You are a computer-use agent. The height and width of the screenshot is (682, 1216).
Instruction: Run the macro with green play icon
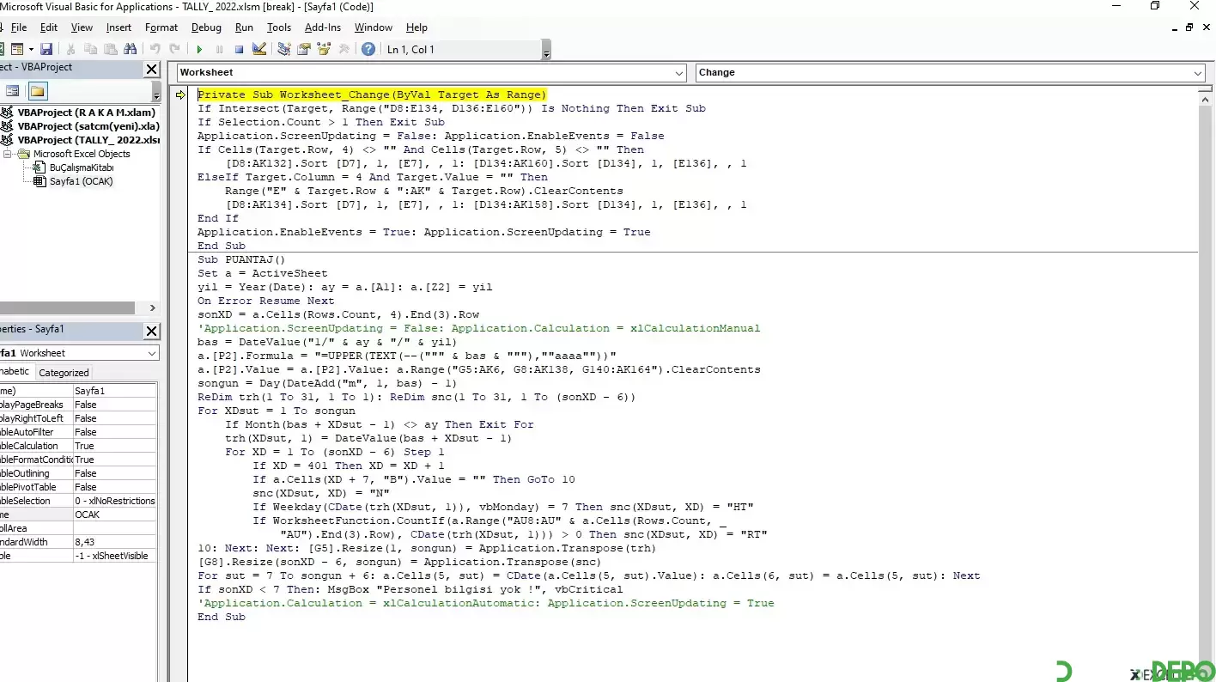click(x=199, y=50)
